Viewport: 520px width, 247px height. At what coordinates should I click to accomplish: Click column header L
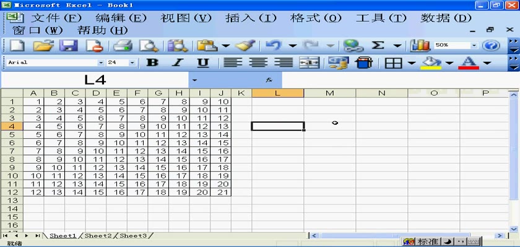coord(277,93)
